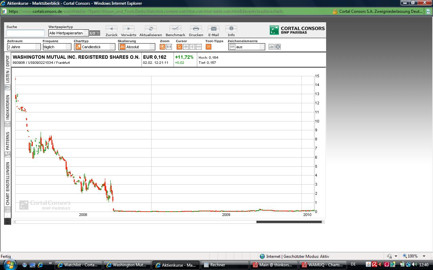The width and height of the screenshot is (433, 270).
Task: Open the Indikatoren side tab
Action: (x=8, y=107)
